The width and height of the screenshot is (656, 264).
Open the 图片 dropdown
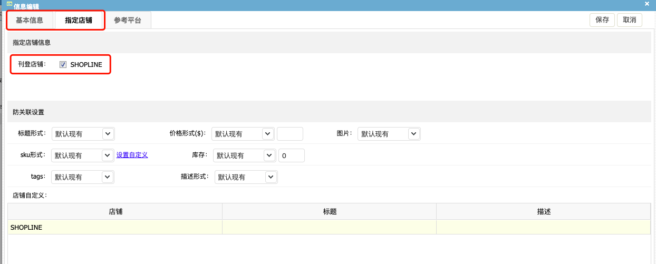(389, 134)
